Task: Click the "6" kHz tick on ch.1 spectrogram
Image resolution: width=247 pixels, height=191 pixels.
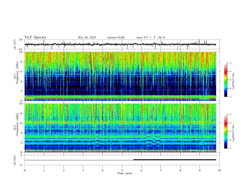Action: (x=22, y=71)
